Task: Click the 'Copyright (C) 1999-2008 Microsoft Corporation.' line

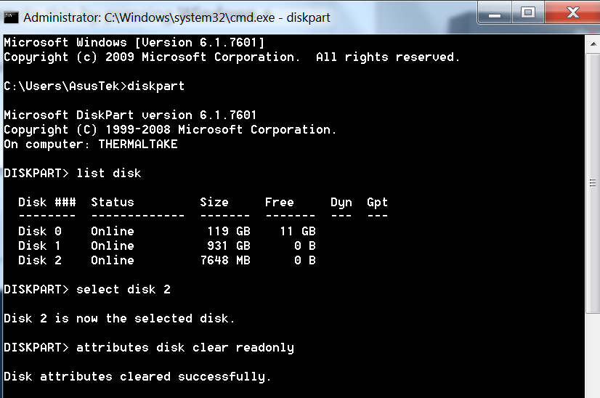Action: (170, 130)
